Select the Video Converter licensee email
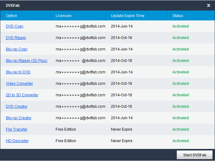Image resolution: width=215 pixels, height=161 pixels. point(80,84)
